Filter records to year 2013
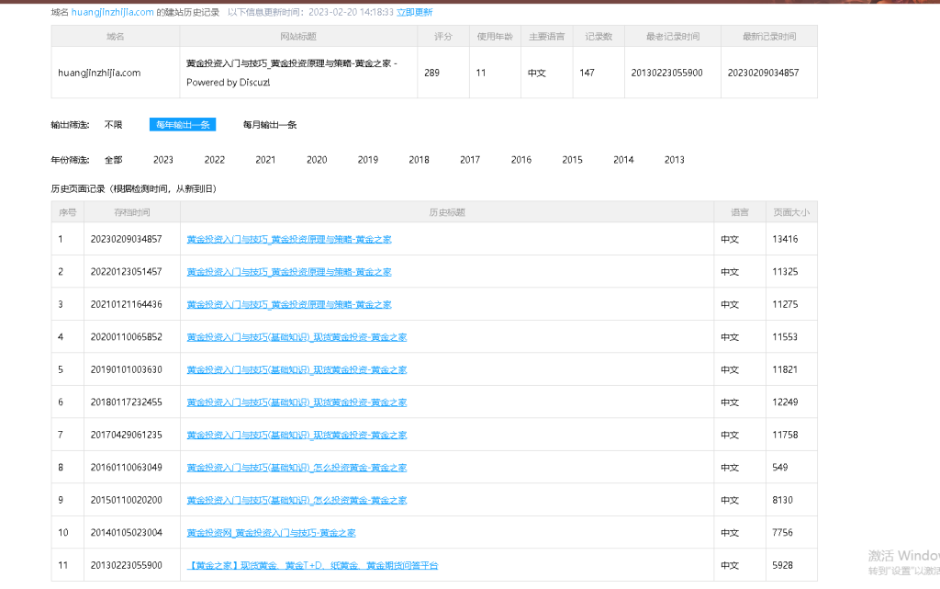The width and height of the screenshot is (940, 589). pyautogui.click(x=675, y=160)
